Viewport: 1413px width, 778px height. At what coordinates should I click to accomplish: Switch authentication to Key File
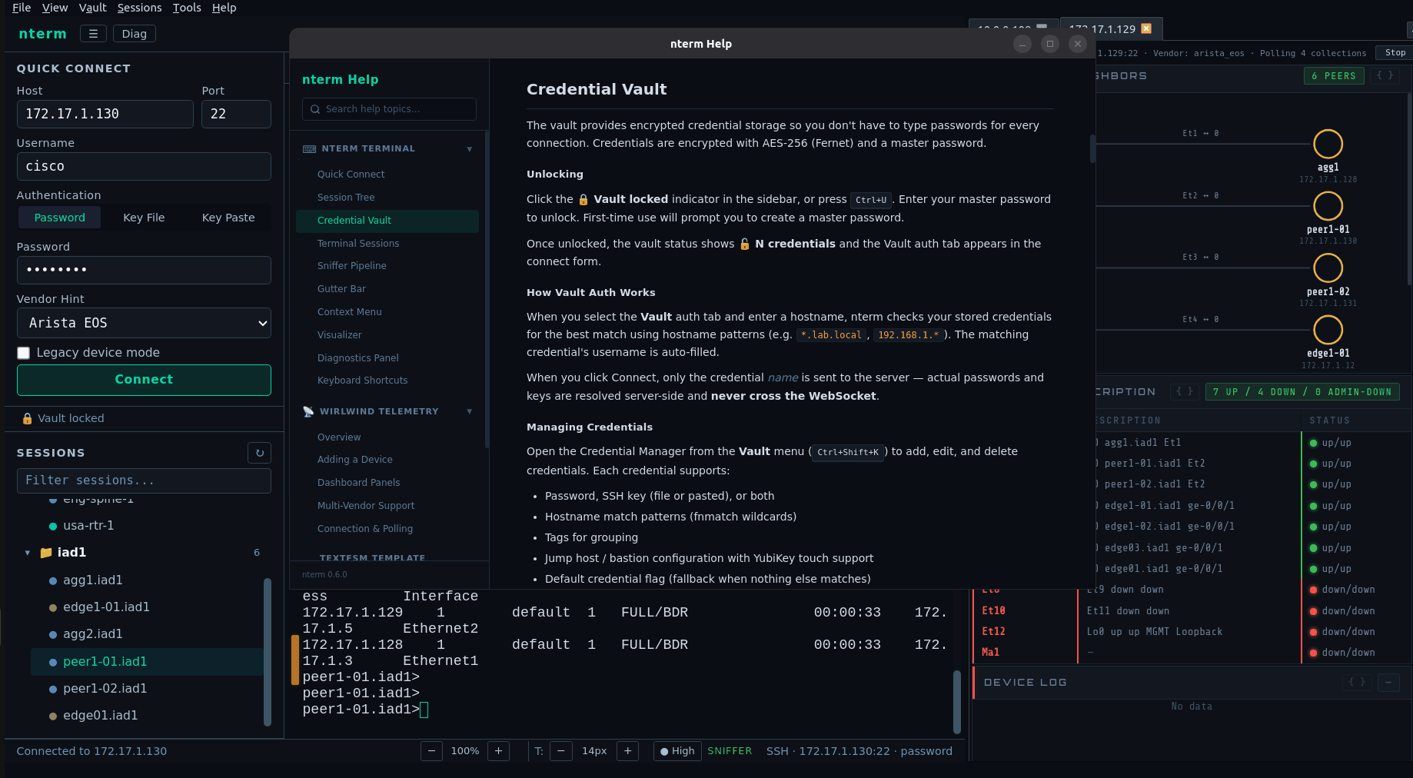(143, 217)
